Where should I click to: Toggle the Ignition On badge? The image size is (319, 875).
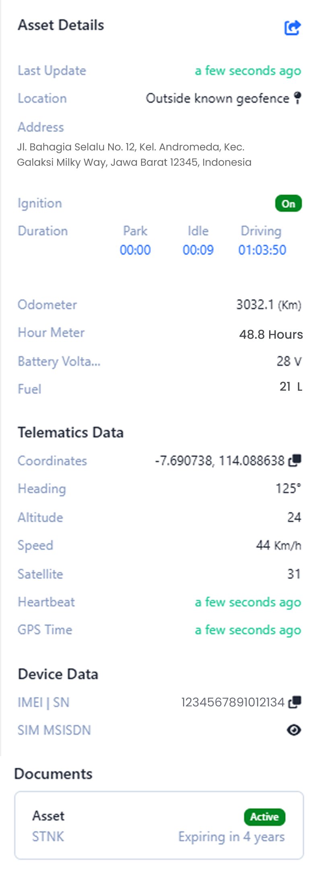[x=288, y=204]
